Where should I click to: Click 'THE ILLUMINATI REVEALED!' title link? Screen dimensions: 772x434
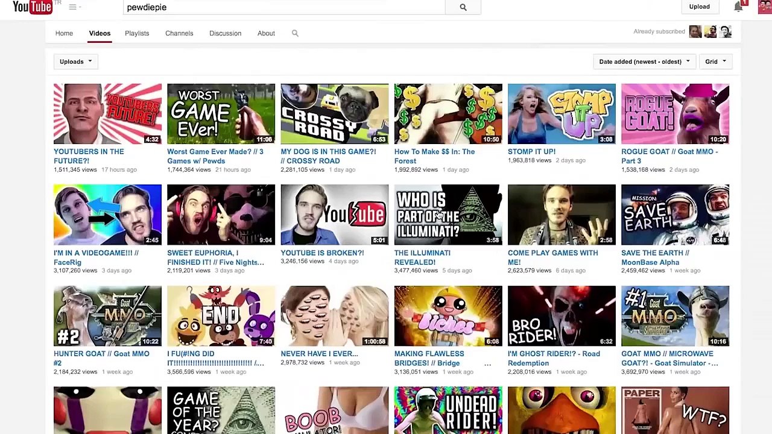[422, 257]
